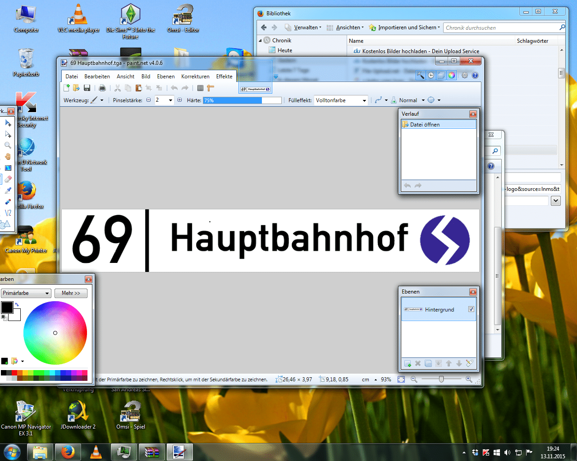Image resolution: width=577 pixels, height=461 pixels.
Task: Click the zoom in magnifier icon
Action: click(469, 380)
